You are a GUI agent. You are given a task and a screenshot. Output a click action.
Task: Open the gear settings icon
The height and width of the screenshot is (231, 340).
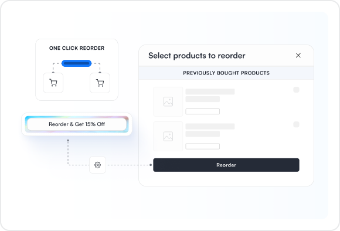point(97,165)
